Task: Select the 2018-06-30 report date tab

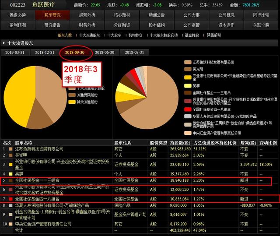Action: click(105, 53)
